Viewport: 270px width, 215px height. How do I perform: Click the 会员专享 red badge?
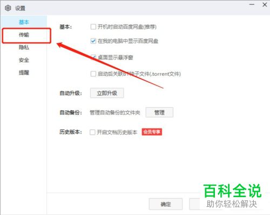(152, 132)
